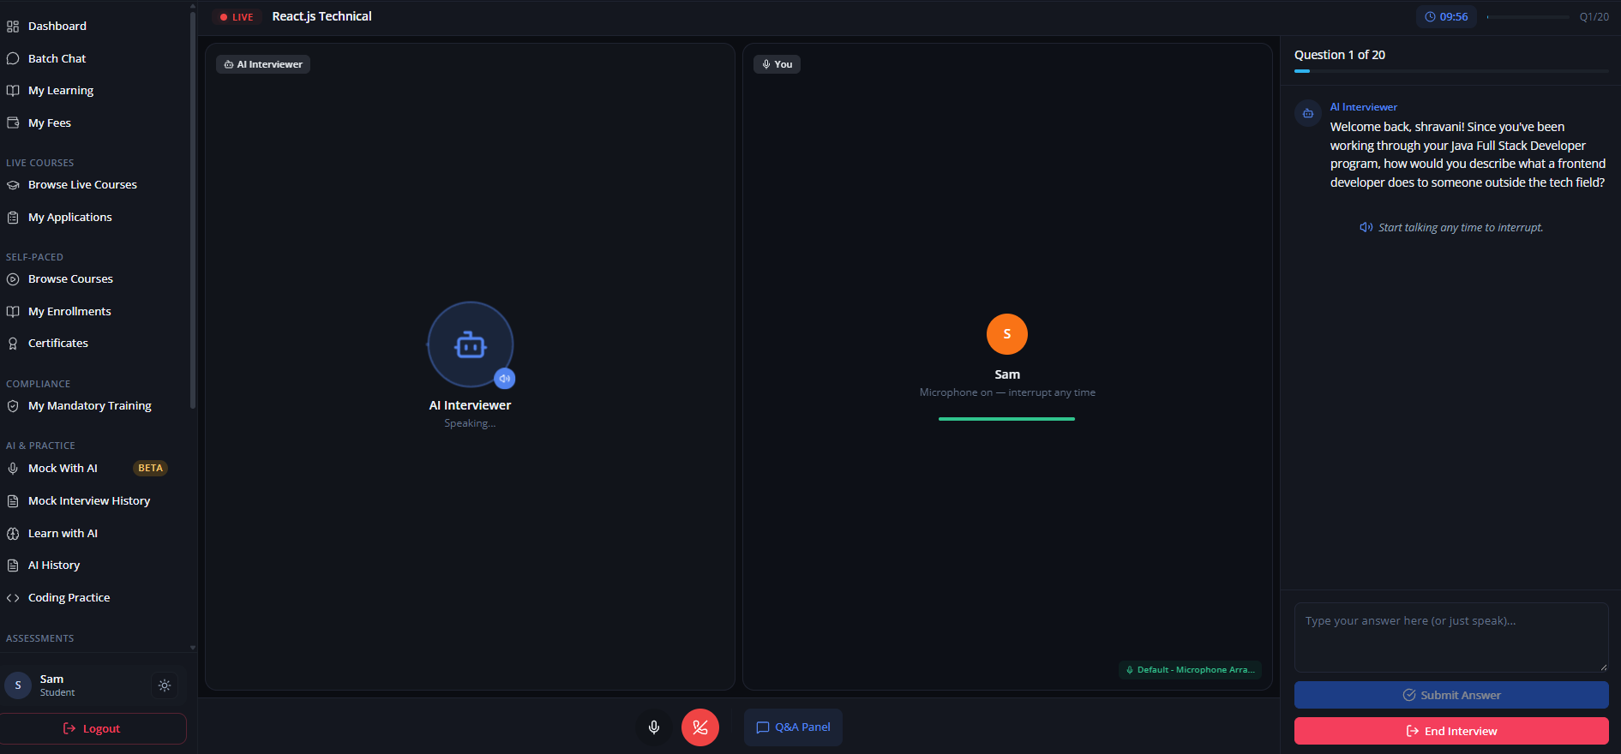This screenshot has height=754, width=1621.
Task: Click Sam's orange avatar in the You panel
Action: 1007,334
